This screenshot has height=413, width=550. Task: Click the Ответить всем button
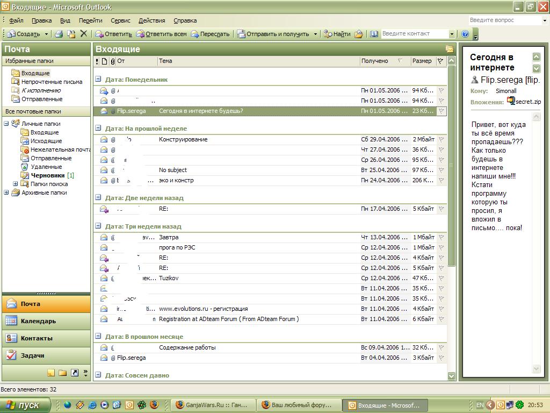click(x=161, y=34)
